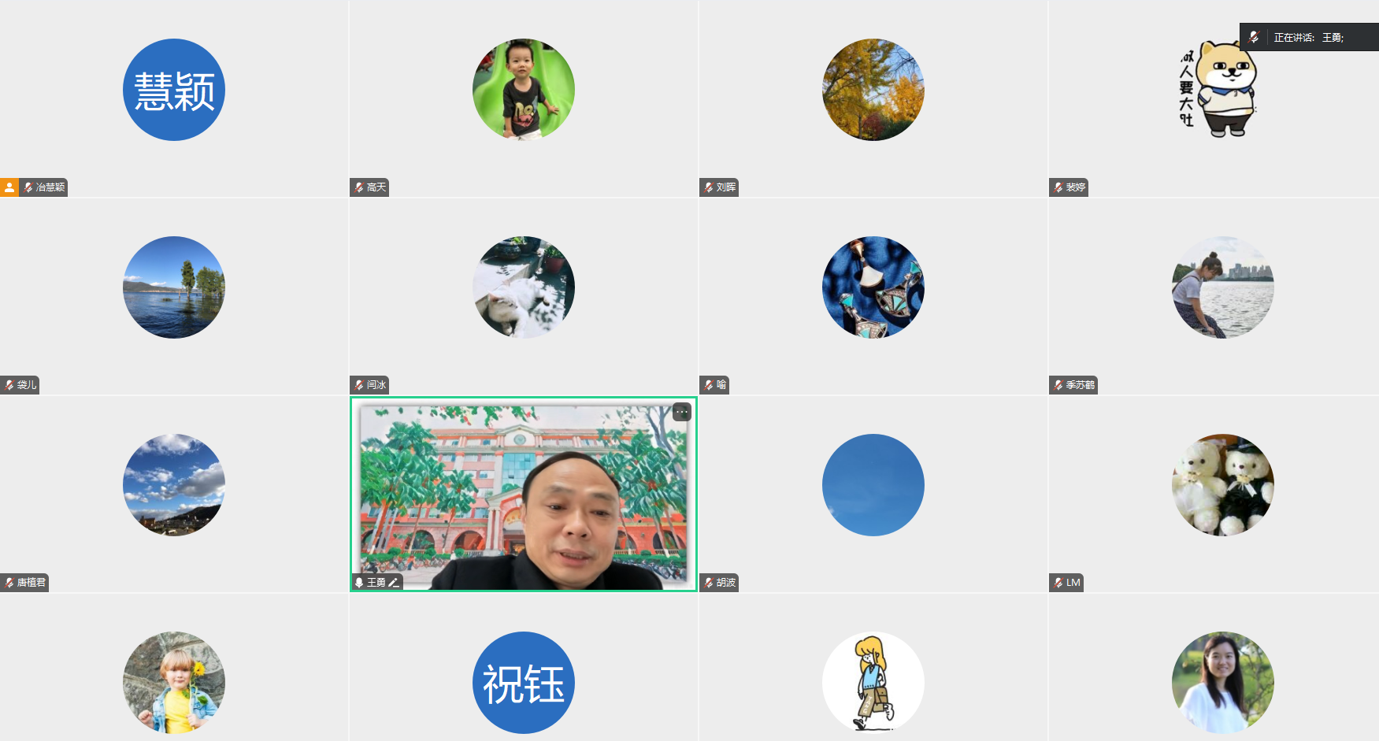Click the muted mic icon next to 季苏鹤

1058,385
